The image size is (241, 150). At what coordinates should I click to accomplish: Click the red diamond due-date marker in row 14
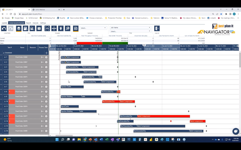coord(171,121)
